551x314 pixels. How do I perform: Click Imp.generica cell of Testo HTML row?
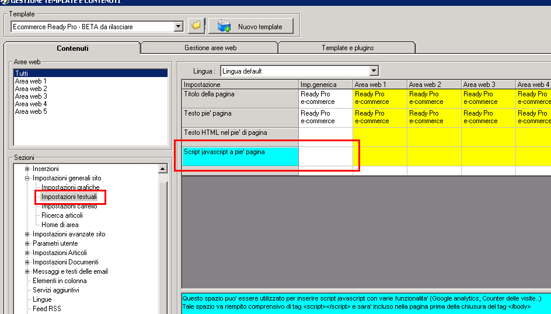326,137
